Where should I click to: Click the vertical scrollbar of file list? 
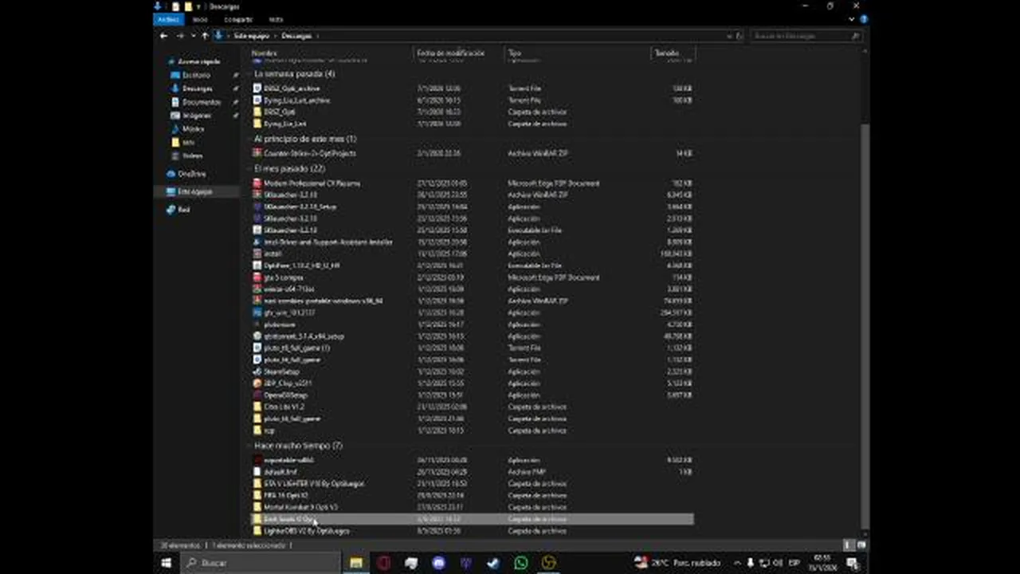tap(864, 327)
